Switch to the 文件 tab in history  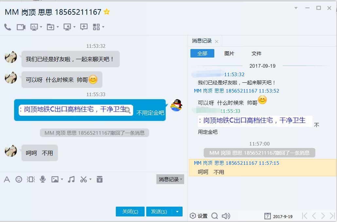point(257,54)
